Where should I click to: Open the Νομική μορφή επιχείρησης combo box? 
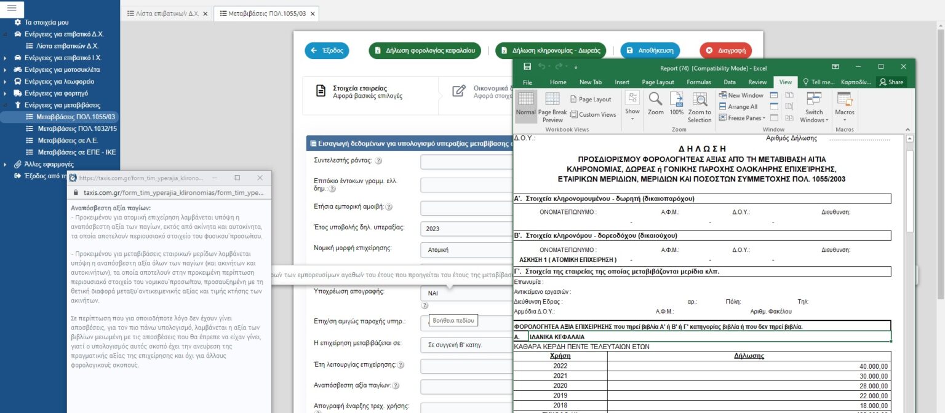(466, 250)
